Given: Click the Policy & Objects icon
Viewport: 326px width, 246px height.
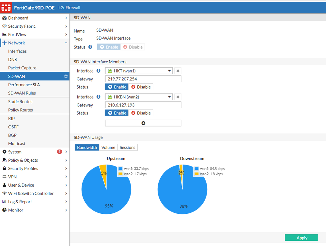Looking at the screenshot, I should [4, 160].
